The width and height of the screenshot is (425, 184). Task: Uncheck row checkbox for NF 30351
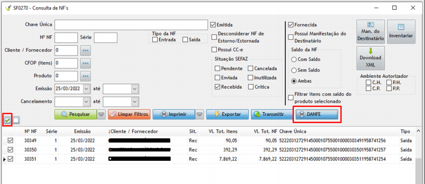10,159
